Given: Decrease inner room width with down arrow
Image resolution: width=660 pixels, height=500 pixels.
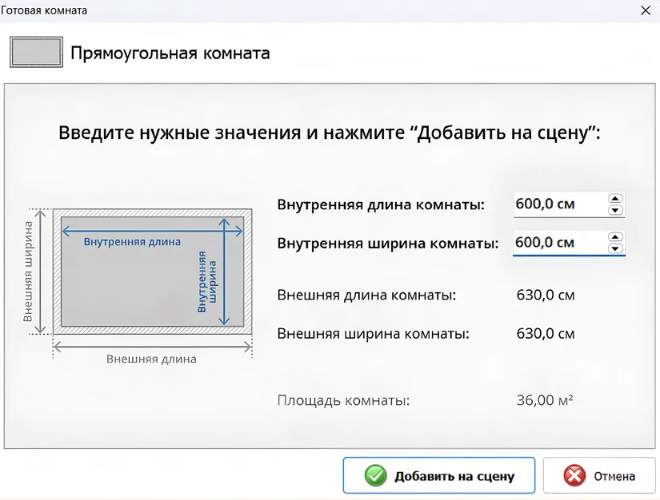Looking at the screenshot, I should click(615, 248).
